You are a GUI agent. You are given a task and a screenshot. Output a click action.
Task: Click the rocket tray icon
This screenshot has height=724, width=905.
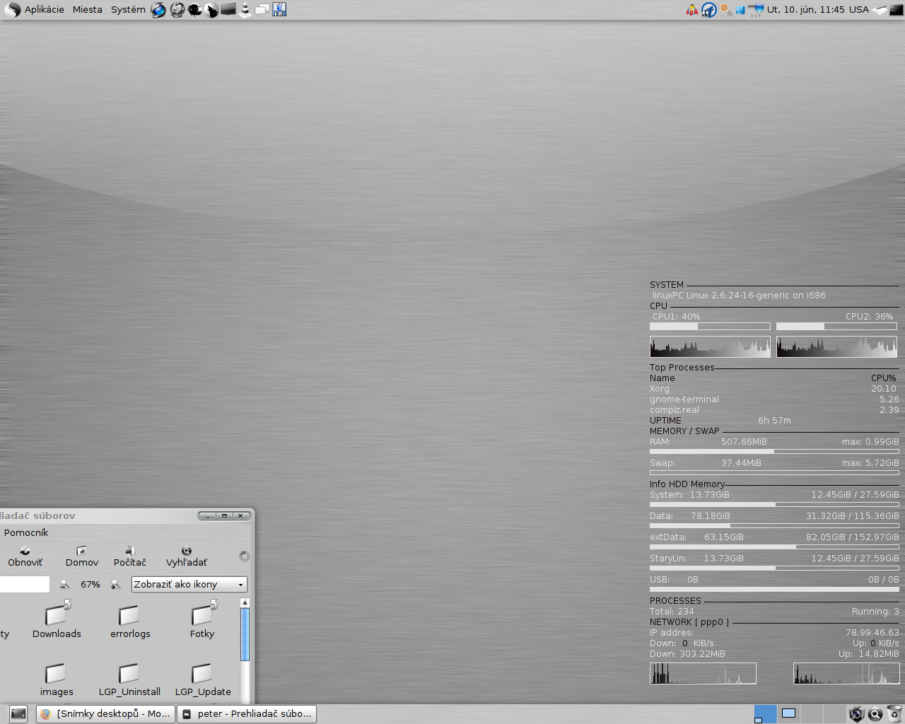coord(692,10)
